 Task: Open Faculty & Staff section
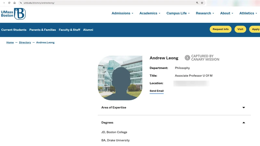(70, 30)
